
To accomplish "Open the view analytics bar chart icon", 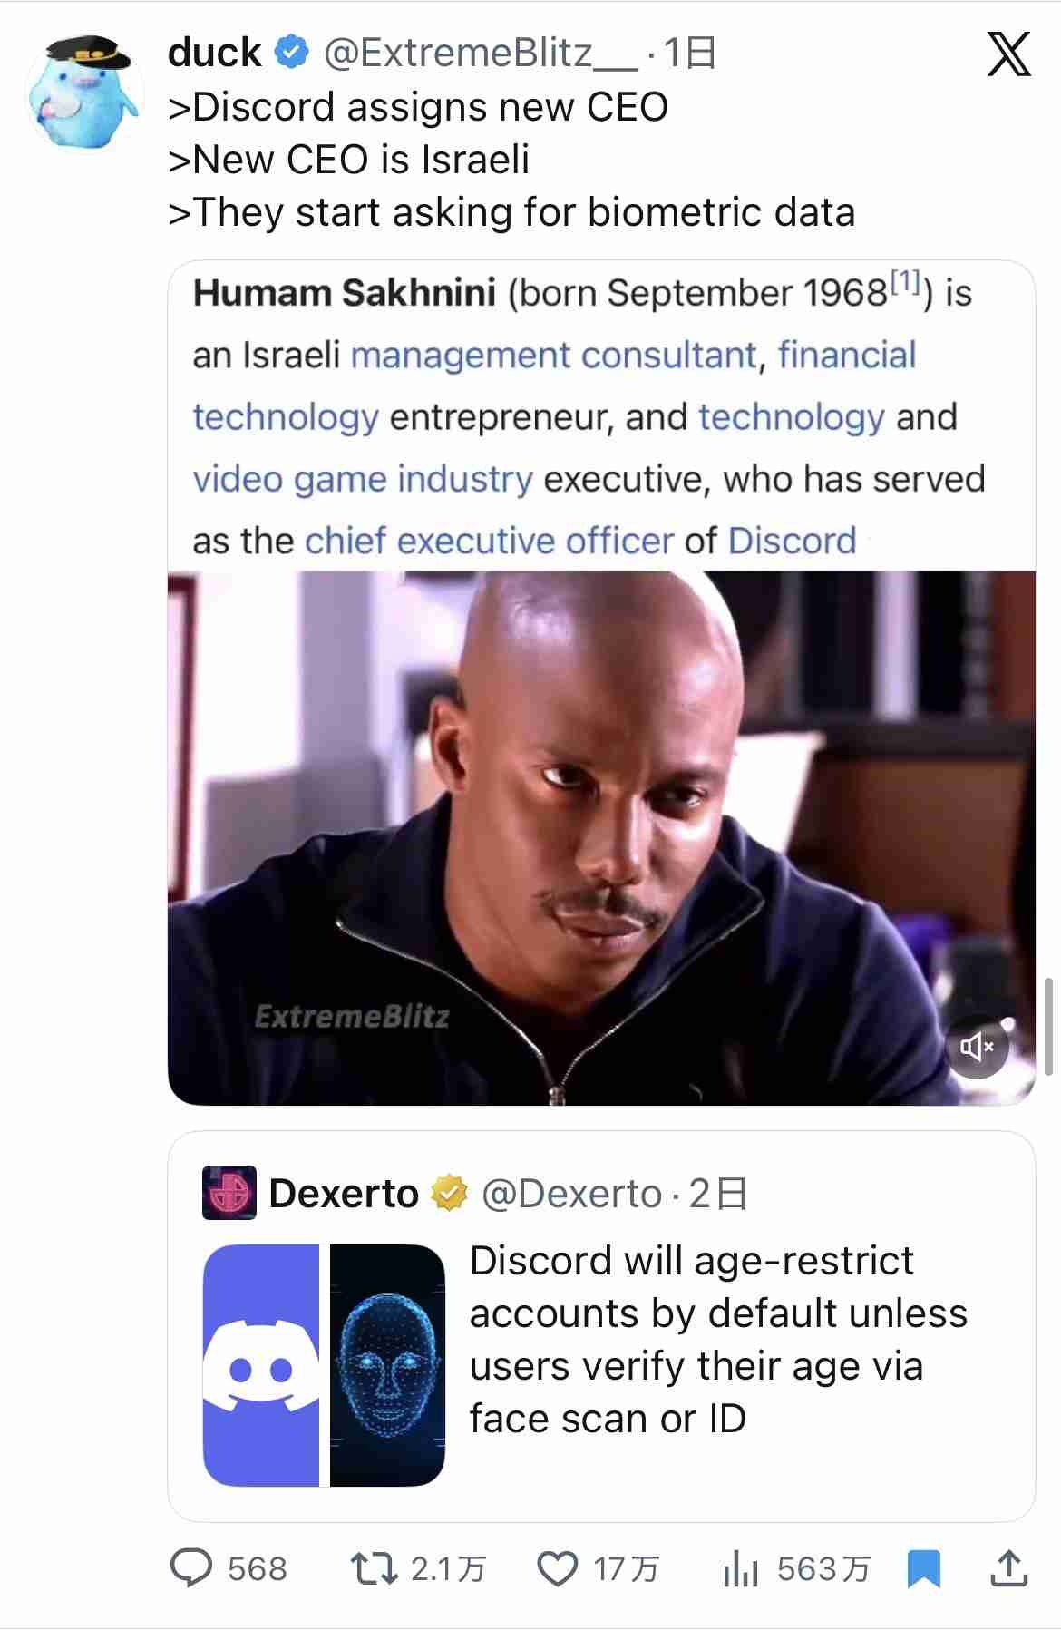I will tap(740, 1568).
